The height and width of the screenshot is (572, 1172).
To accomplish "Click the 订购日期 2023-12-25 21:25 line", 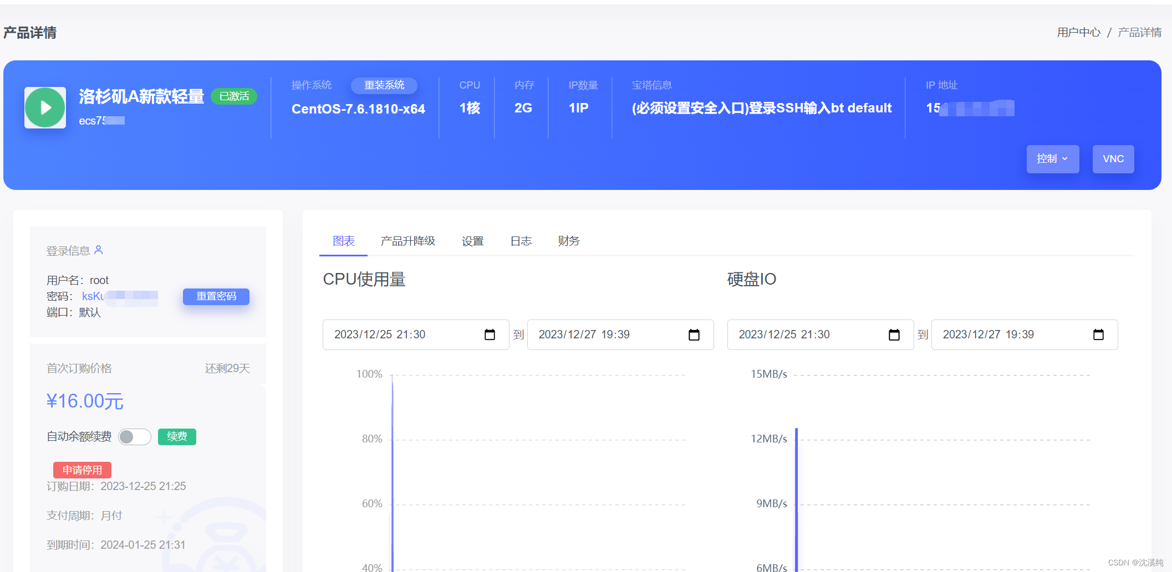I will pyautogui.click(x=116, y=486).
